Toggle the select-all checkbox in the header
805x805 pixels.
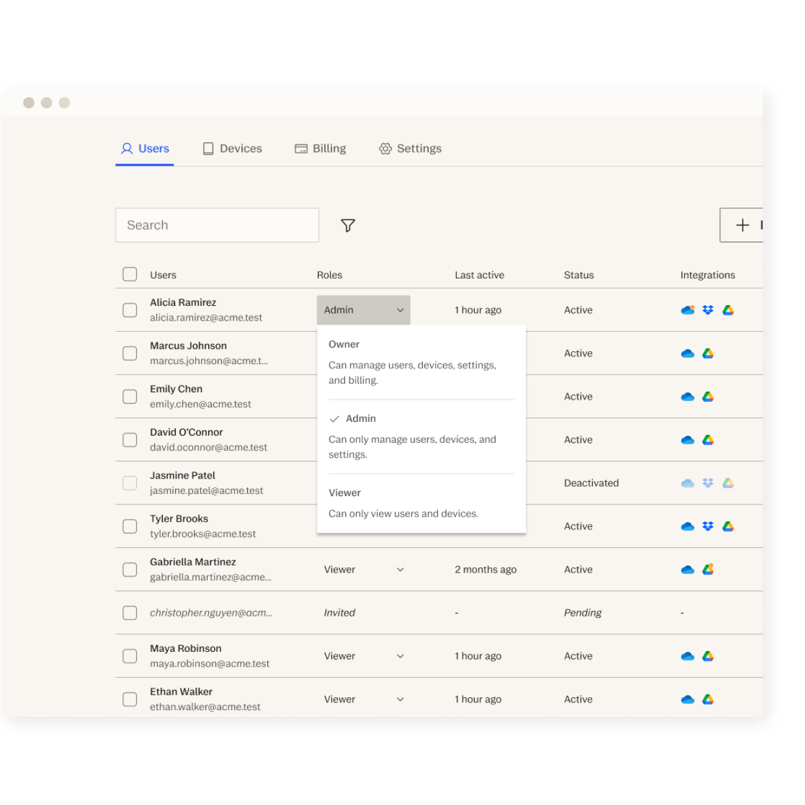pyautogui.click(x=130, y=274)
